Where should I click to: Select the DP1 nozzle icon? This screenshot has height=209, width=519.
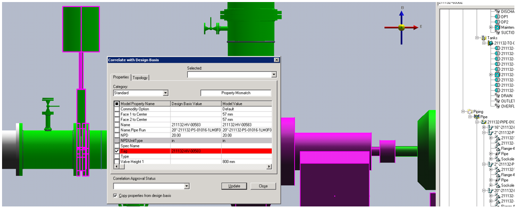click(496, 16)
